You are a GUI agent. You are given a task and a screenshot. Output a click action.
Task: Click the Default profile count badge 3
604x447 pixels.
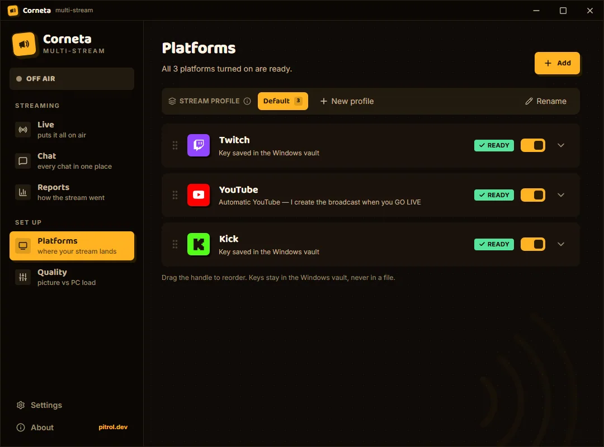[298, 101]
